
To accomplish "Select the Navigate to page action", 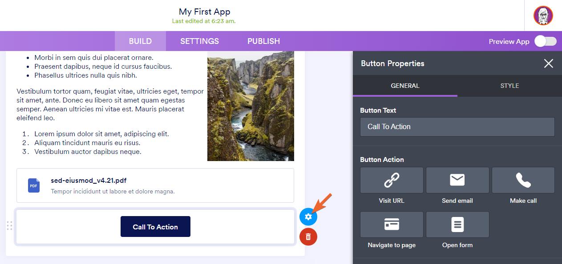I will 392,225.
